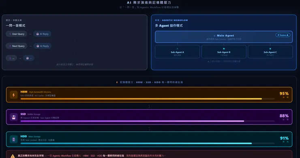
Task: Click the AI Reply pill beside User Query
Action: pyautogui.click(x=42, y=34)
